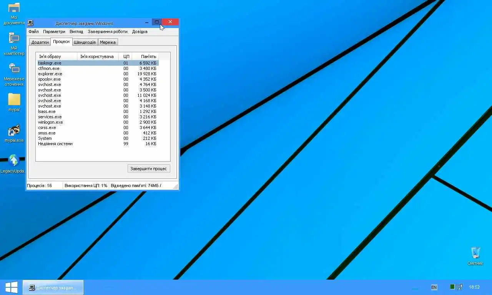Viewport: 492px width, 295px height.
Task: Select the Мережеве оточення desktop icon
Action: [14, 75]
